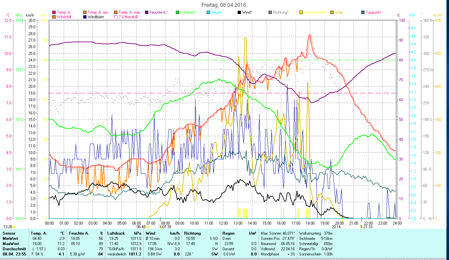Toggle the Temp. A. min legend box

tap(85, 13)
